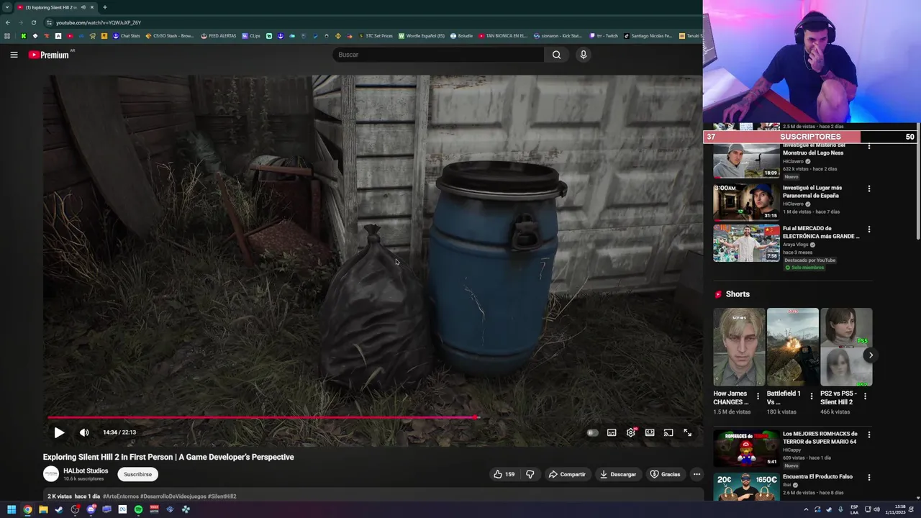The image size is (921, 518).
Task: Toggle autoplay switch in player controls
Action: pyautogui.click(x=592, y=432)
